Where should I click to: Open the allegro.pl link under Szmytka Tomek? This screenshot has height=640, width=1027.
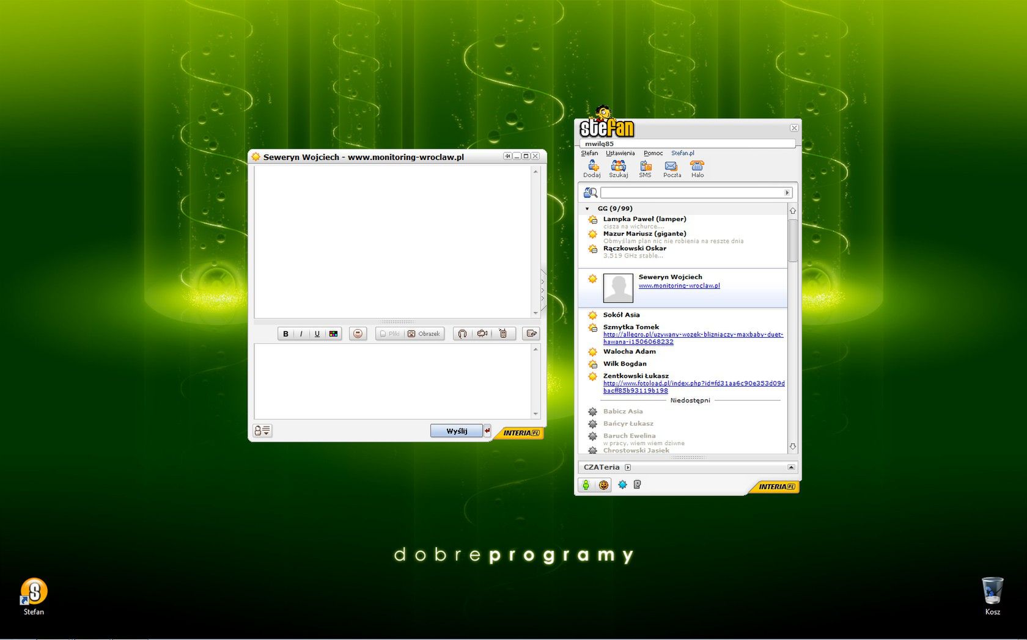(693, 338)
